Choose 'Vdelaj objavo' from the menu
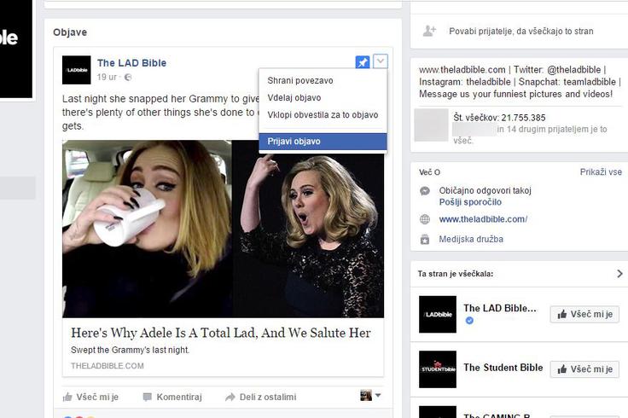This screenshot has height=418, width=628. [x=323, y=98]
